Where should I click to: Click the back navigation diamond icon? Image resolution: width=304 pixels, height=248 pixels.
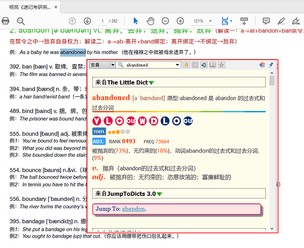(x=186, y=65)
